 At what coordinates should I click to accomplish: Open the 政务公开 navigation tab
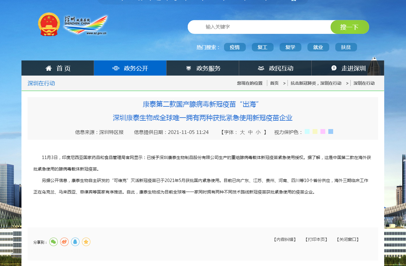point(130,68)
